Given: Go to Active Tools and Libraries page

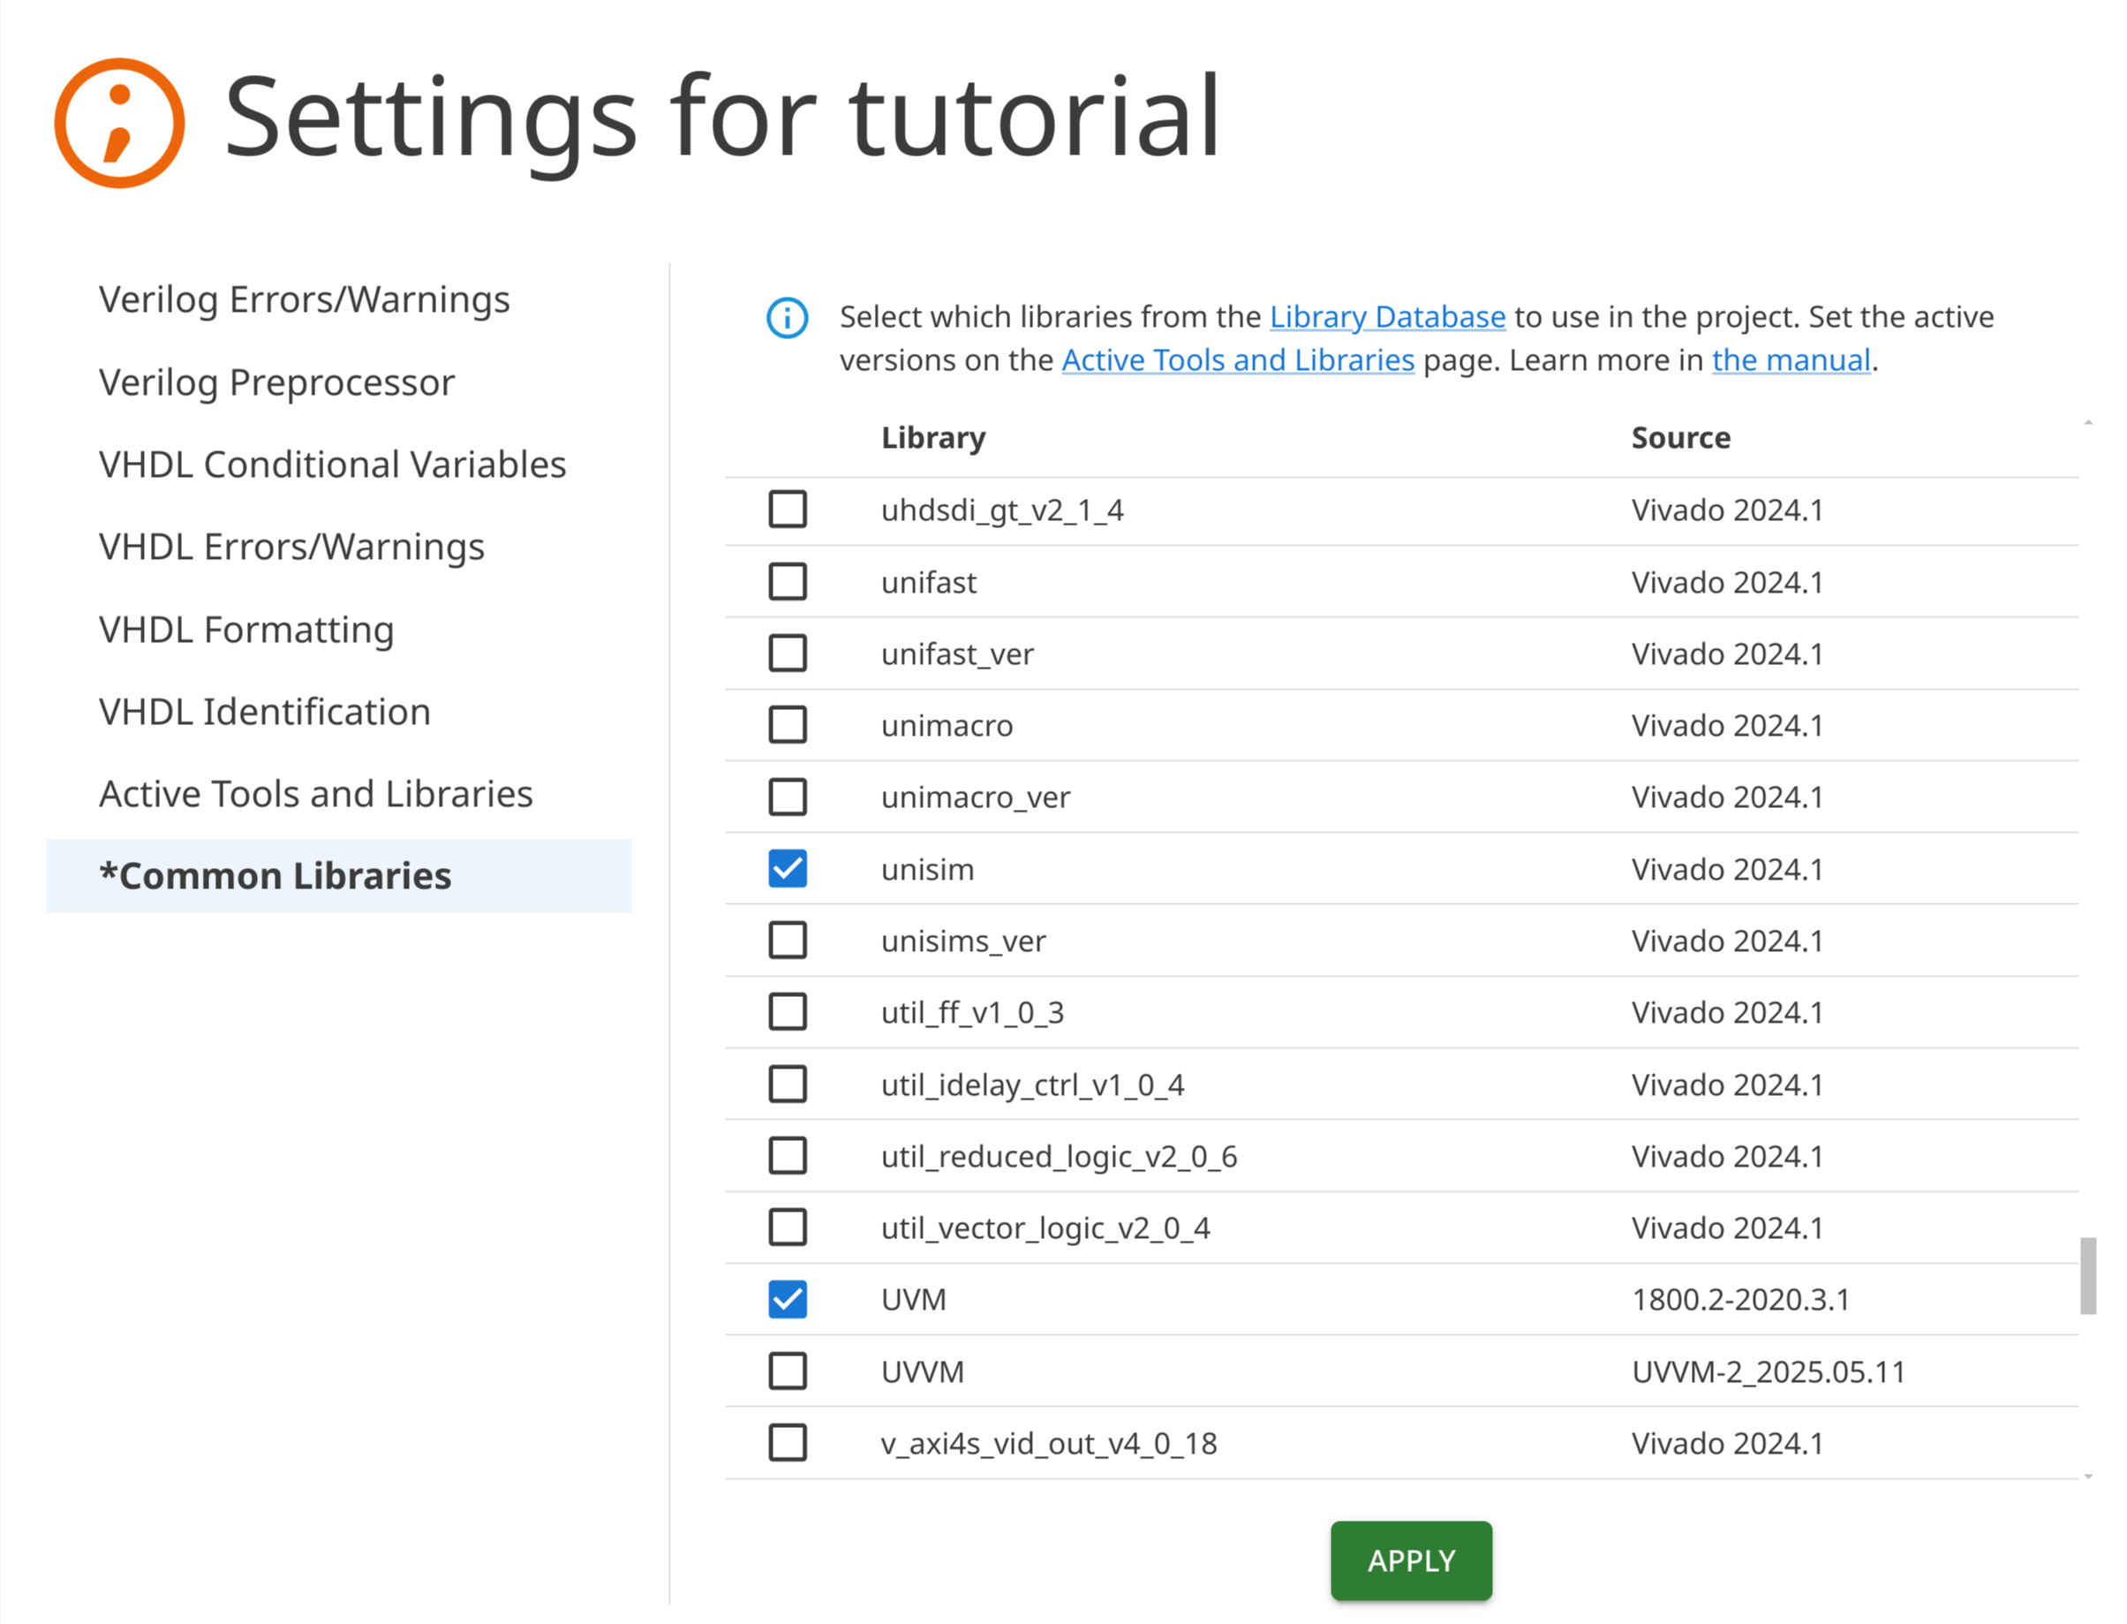Looking at the screenshot, I should (315, 794).
